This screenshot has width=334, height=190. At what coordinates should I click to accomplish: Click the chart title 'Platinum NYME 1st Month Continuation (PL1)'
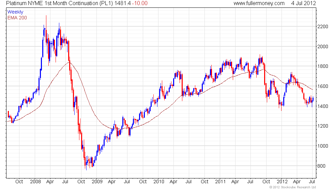click(59, 3)
